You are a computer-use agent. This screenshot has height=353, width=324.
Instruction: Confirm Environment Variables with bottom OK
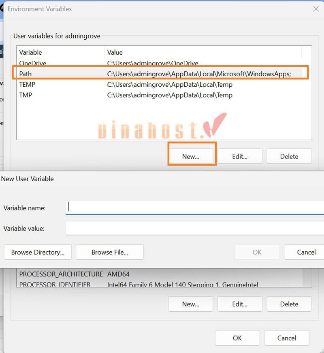(x=237, y=338)
